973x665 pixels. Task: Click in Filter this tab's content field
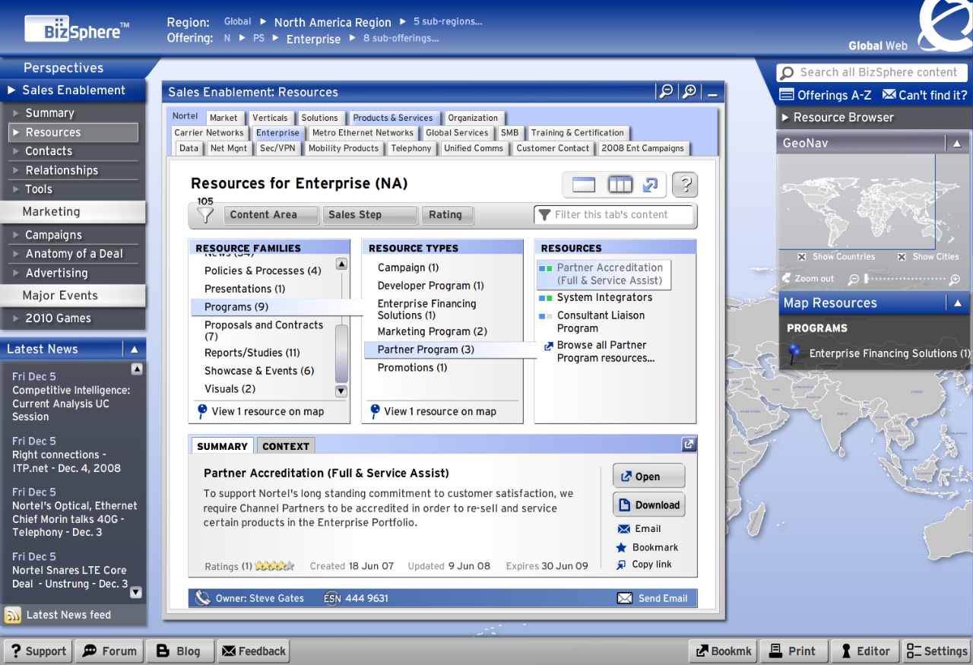(614, 215)
